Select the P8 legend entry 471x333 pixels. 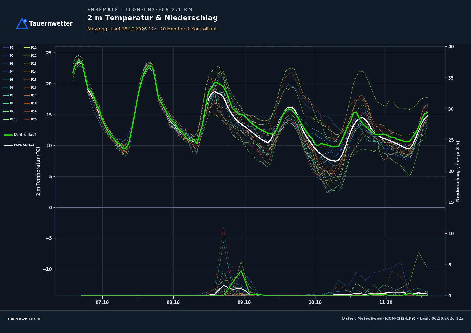pyautogui.click(x=8, y=104)
